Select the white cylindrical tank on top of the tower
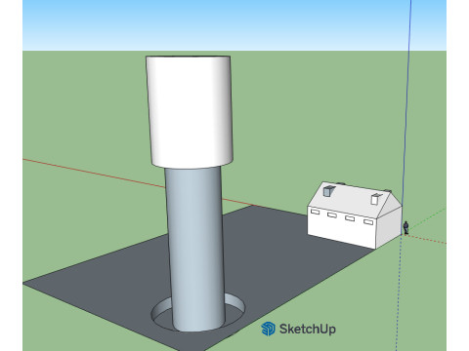The height and width of the screenshot is (351, 469). [190, 111]
